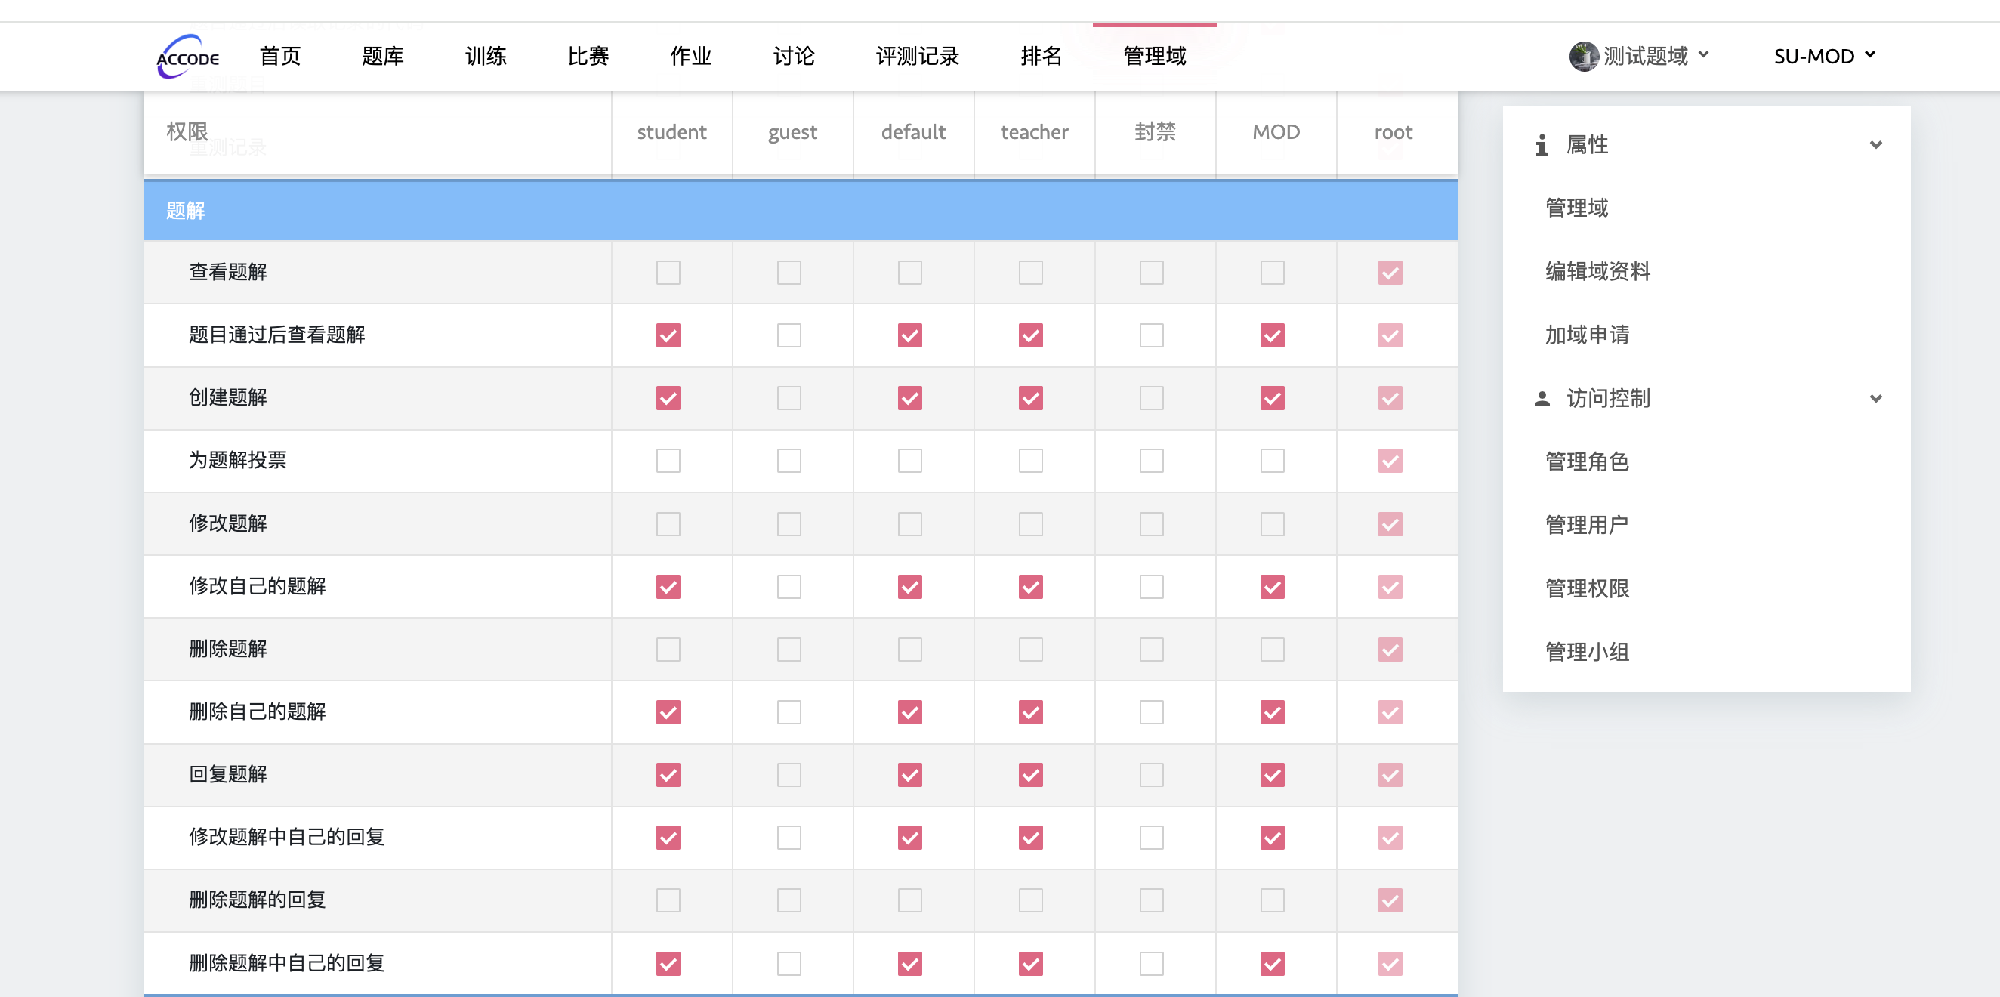Open the 训练 navigation item

point(485,56)
